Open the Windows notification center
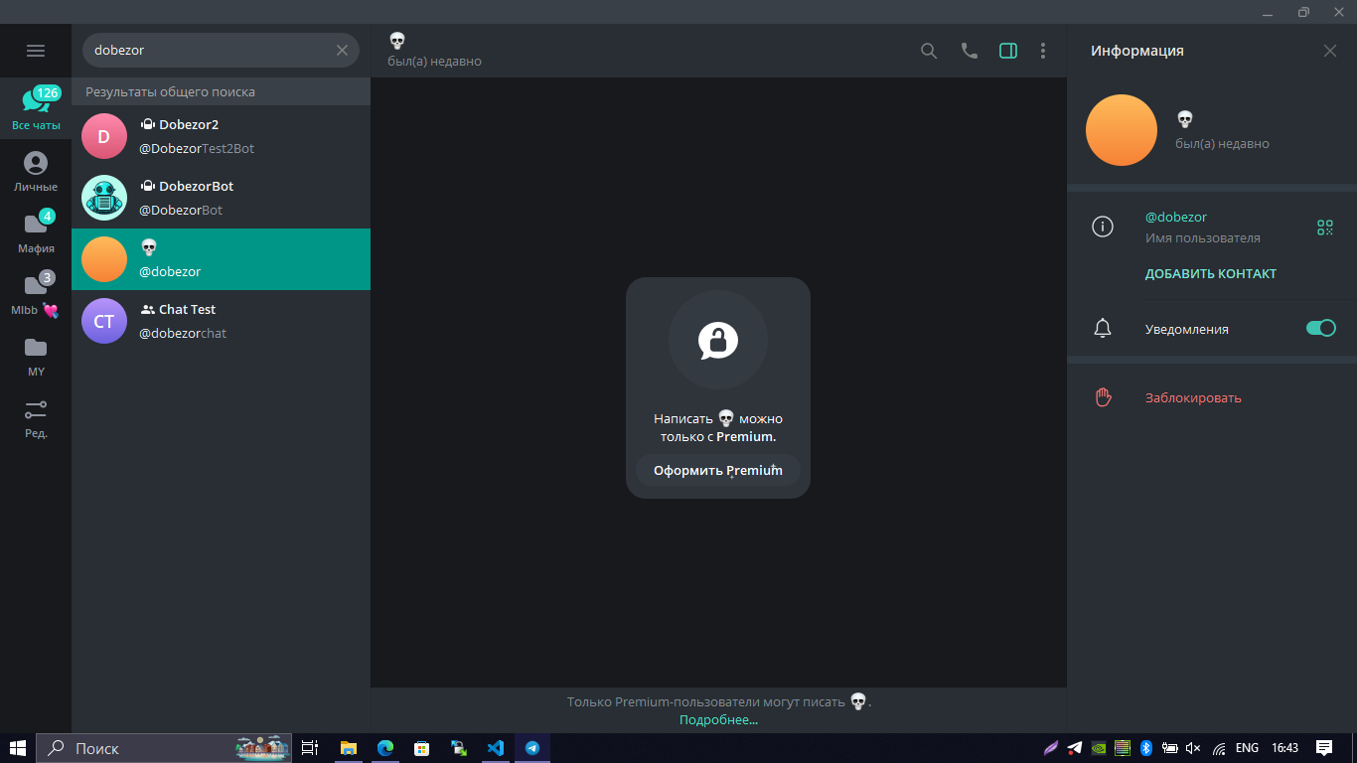The height and width of the screenshot is (763, 1357). [1324, 748]
